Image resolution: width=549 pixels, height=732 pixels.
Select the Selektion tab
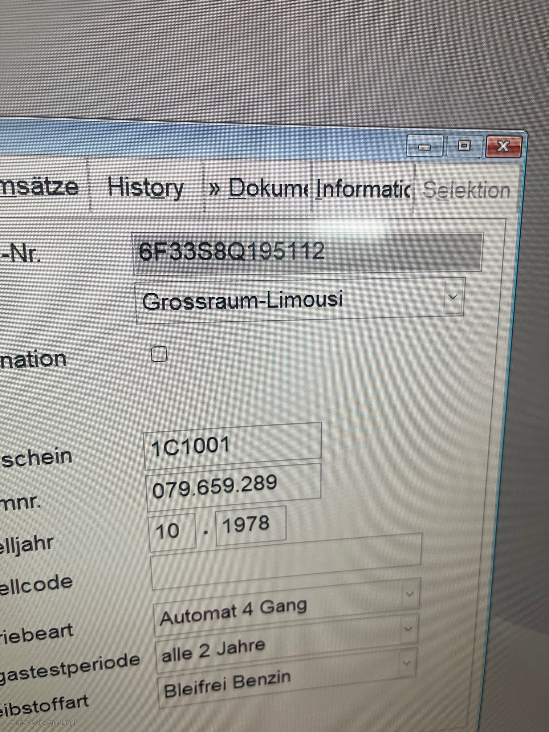coord(467,190)
